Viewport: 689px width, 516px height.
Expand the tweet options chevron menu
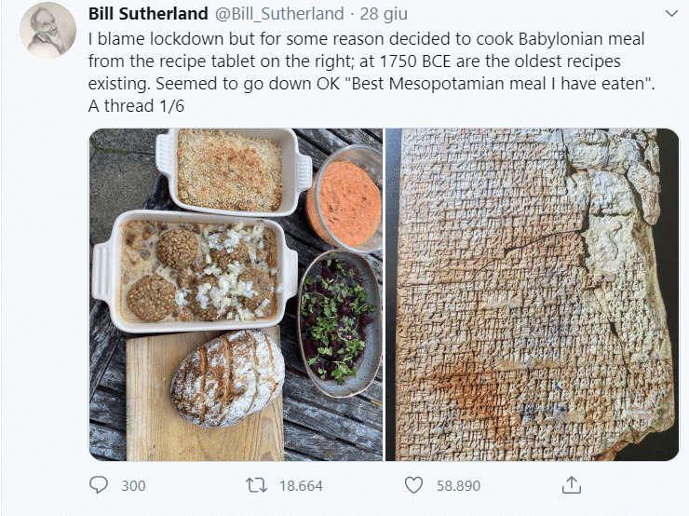coord(670,14)
